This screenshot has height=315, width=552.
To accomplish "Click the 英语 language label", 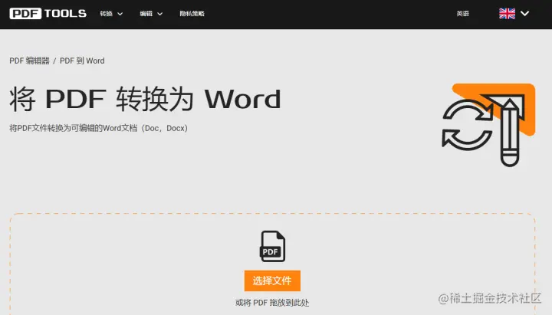I will tap(462, 14).
